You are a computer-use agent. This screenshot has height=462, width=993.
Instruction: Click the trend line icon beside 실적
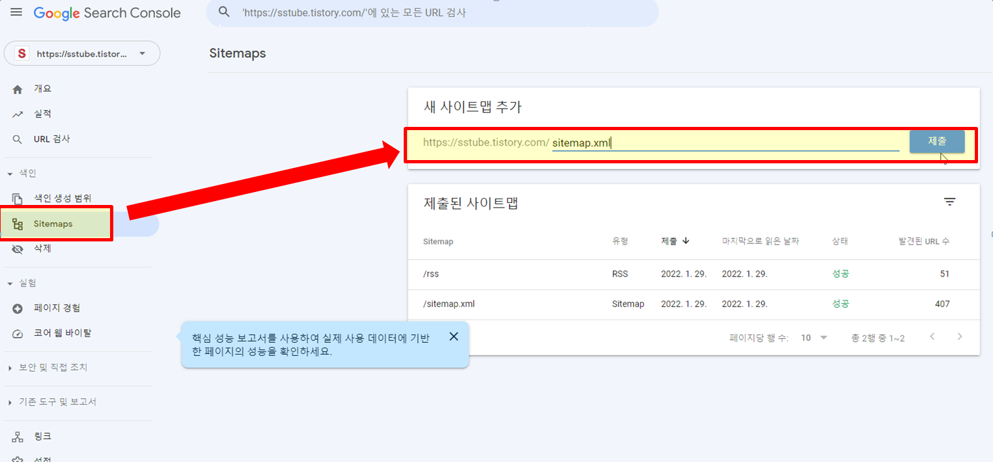pos(18,115)
